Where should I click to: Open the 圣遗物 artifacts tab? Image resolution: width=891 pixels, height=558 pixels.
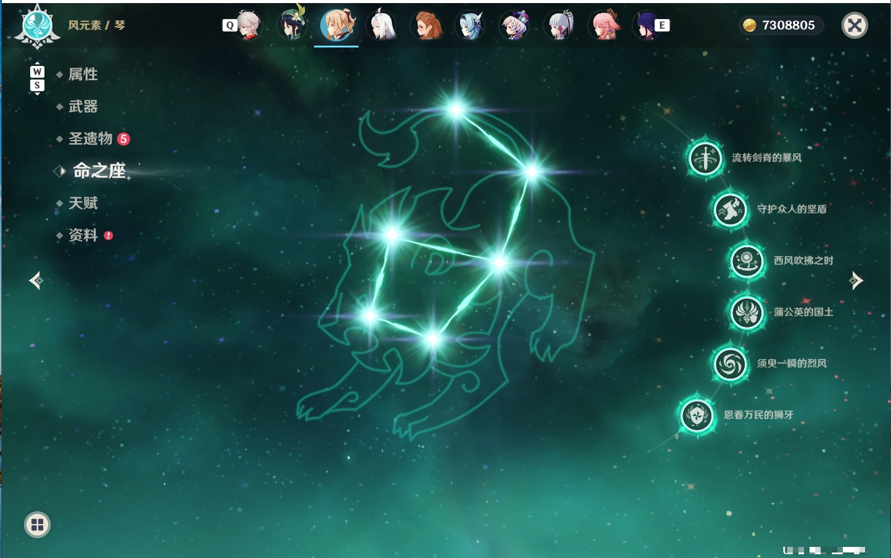[x=90, y=139]
